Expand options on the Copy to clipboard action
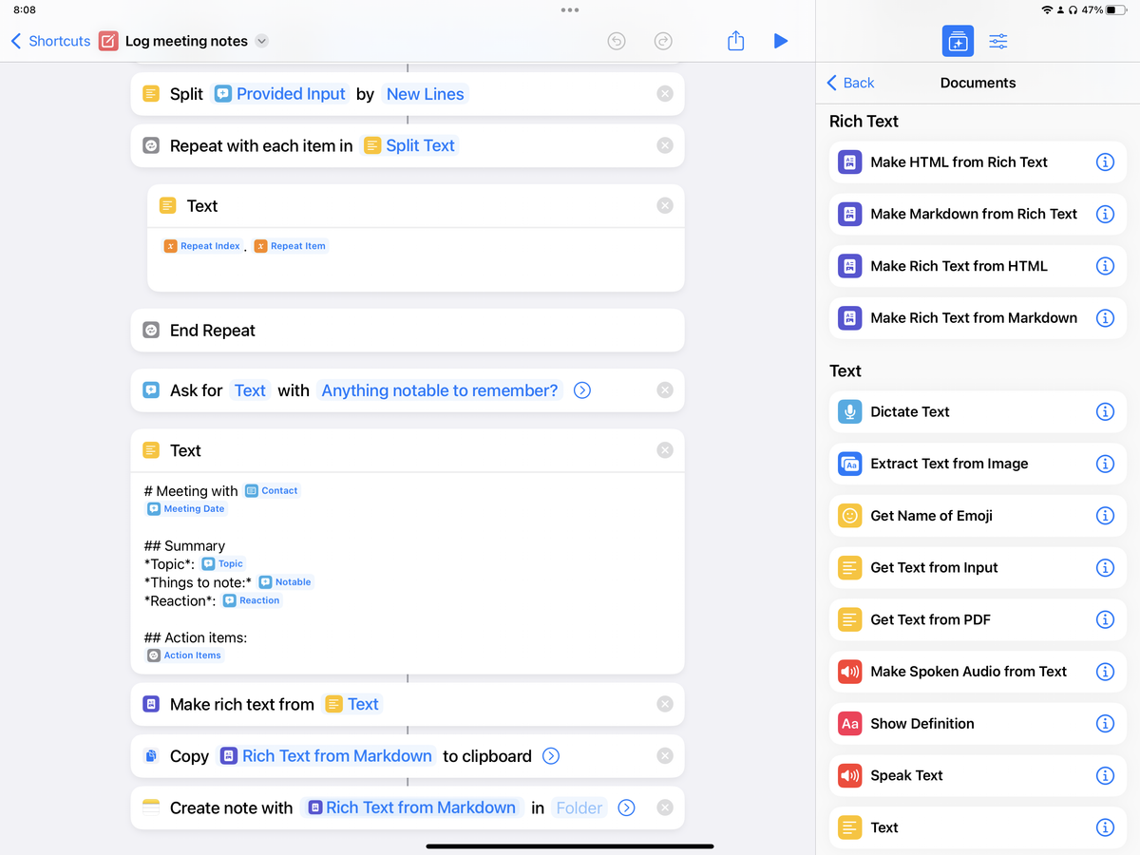 [x=550, y=756]
